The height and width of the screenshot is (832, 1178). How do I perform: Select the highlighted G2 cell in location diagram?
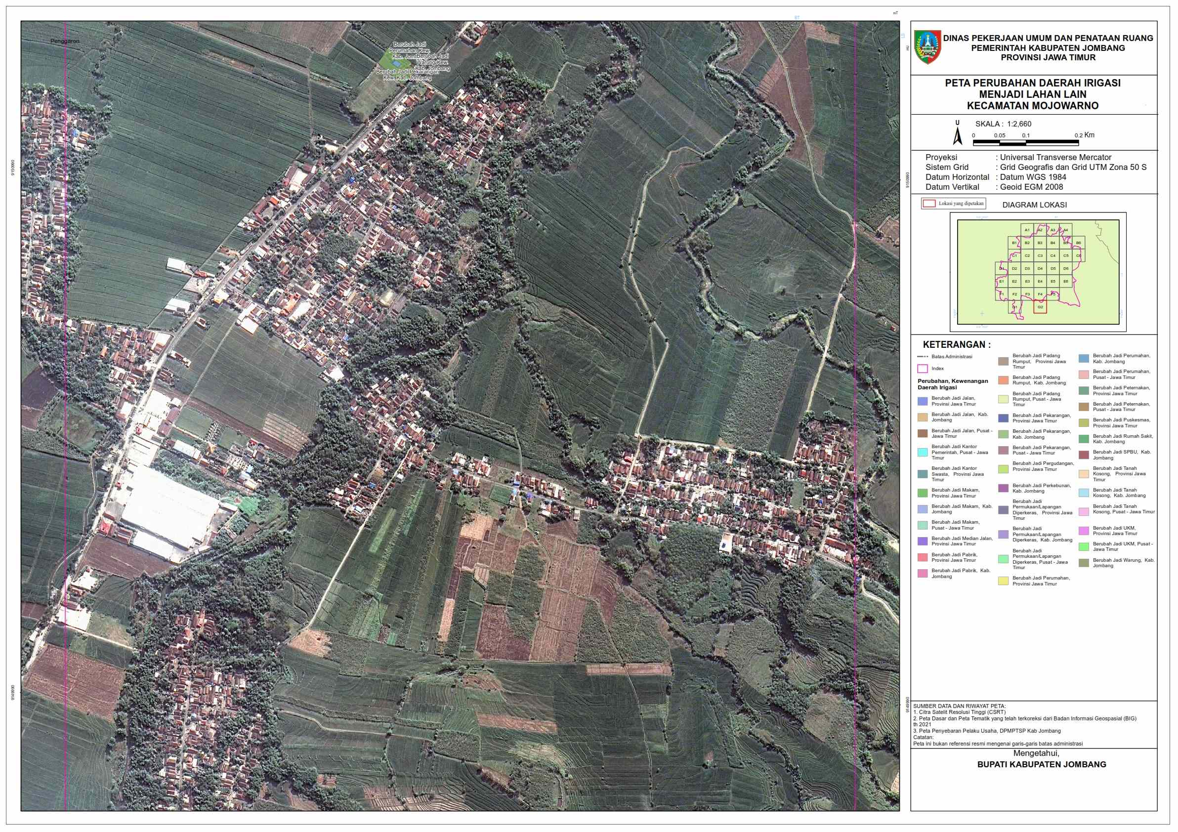tap(1040, 308)
